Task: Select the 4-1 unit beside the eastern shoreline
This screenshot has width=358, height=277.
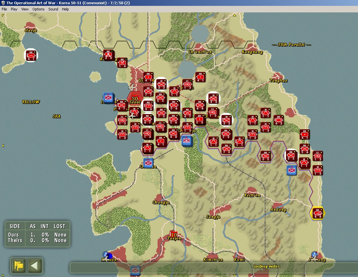Action: [x=305, y=135]
